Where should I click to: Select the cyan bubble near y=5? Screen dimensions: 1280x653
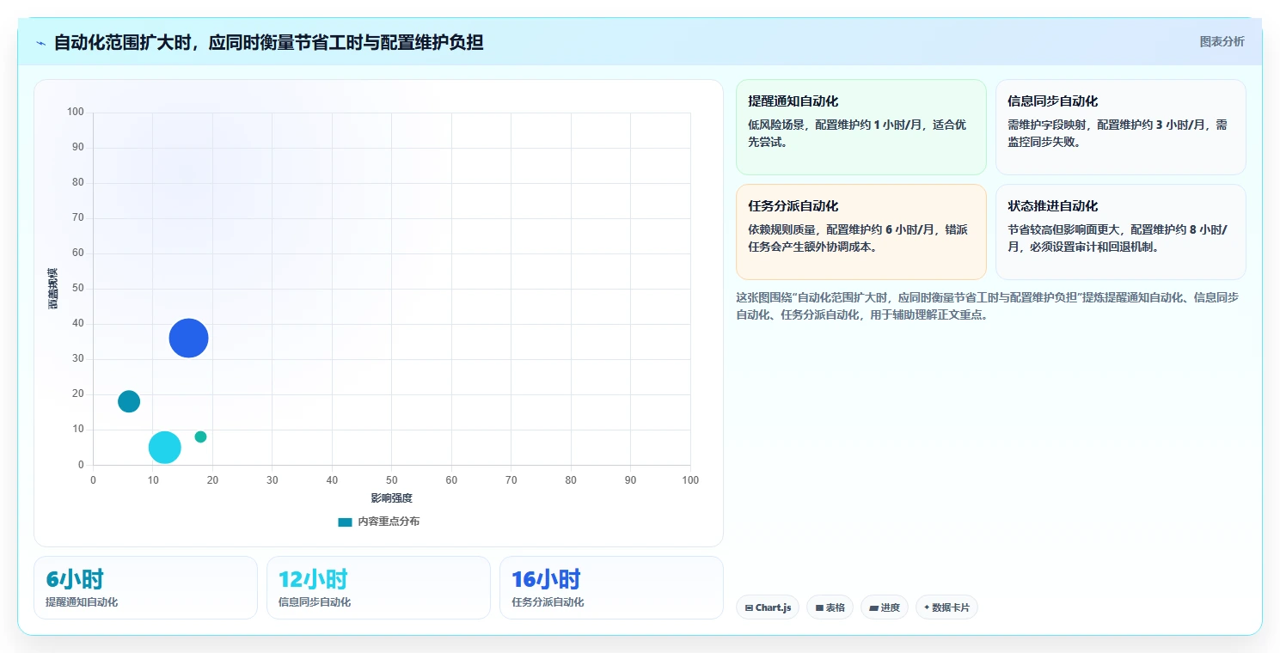(164, 447)
